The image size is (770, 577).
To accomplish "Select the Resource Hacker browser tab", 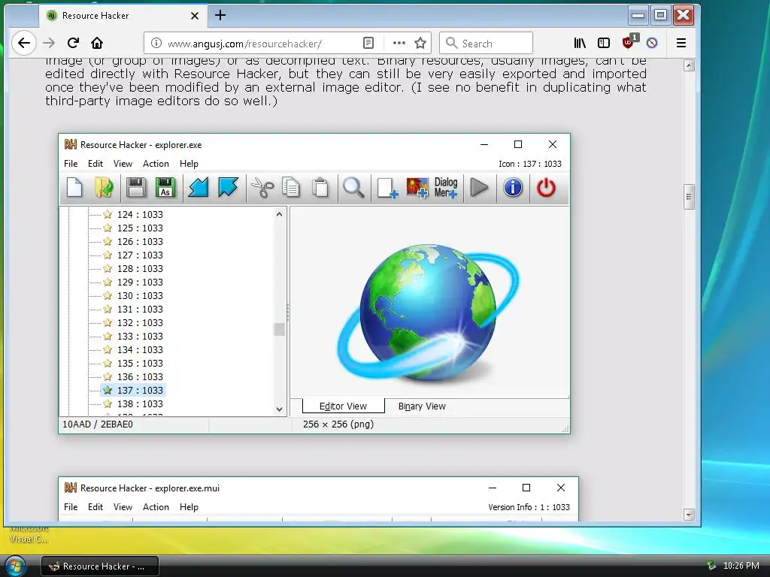I will pos(123,16).
